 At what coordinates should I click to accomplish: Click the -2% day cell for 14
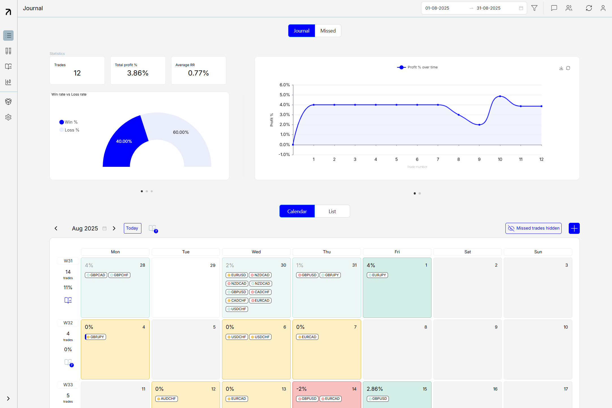[x=327, y=395]
